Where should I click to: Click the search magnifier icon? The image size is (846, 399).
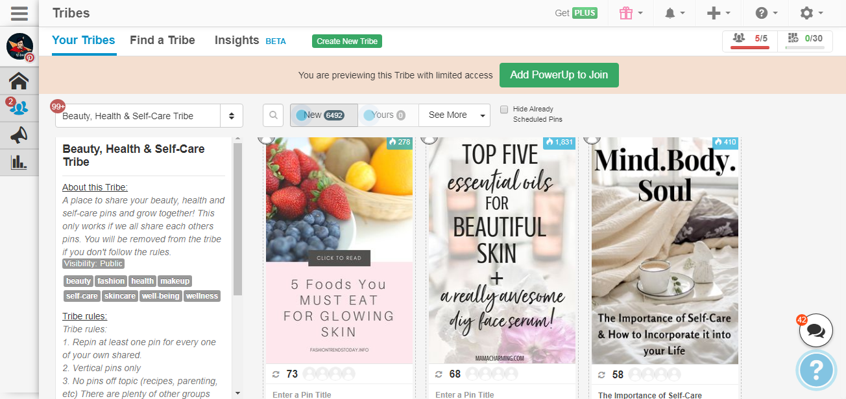coord(273,115)
